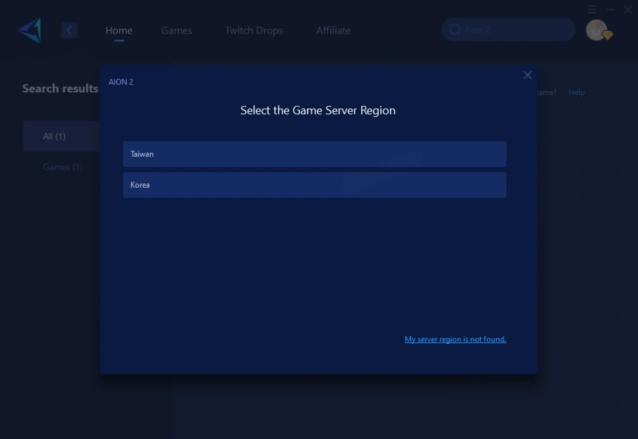Select the Korea server region
Screen dimensions: 638x439
(315, 185)
